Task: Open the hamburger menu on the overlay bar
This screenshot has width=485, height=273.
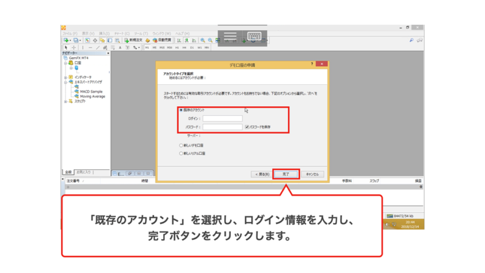Action: click(x=230, y=36)
